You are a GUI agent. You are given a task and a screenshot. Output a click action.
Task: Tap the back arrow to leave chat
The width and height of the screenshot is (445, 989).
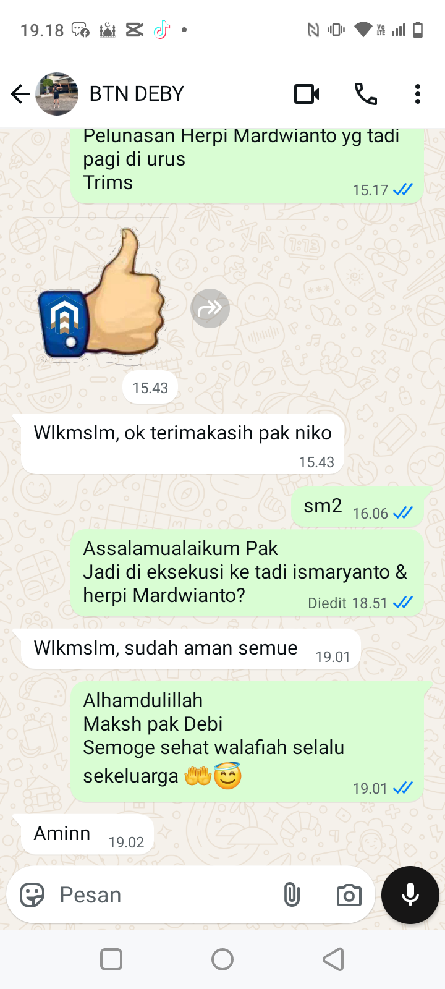click(x=20, y=94)
